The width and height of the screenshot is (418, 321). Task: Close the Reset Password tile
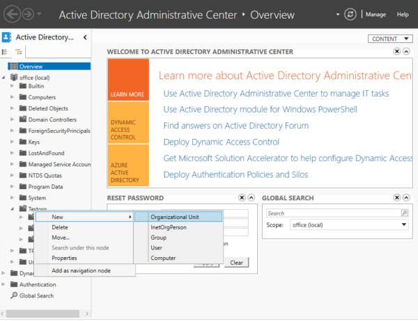[x=241, y=198]
